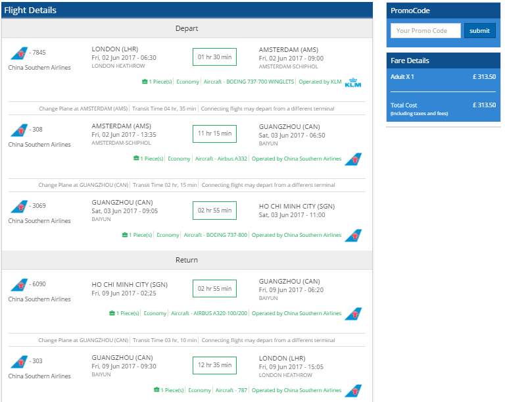Image resolution: width=505 pixels, height=402 pixels.
Task: Click the Your Promo Code input field
Action: pyautogui.click(x=425, y=31)
